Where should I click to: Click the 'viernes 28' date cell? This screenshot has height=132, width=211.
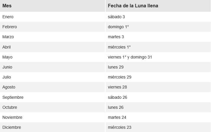[117, 87]
